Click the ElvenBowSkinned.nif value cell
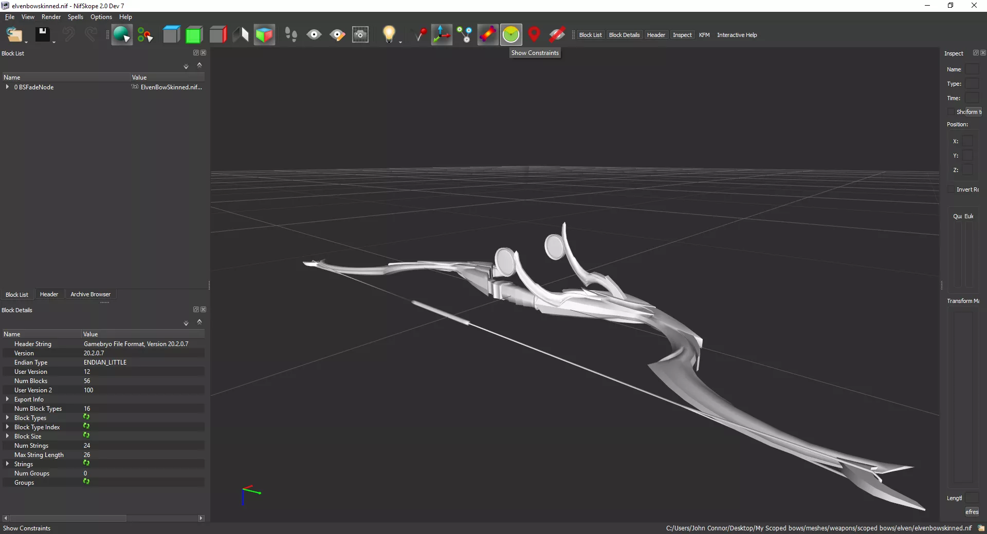The height and width of the screenshot is (534, 987). (168, 87)
